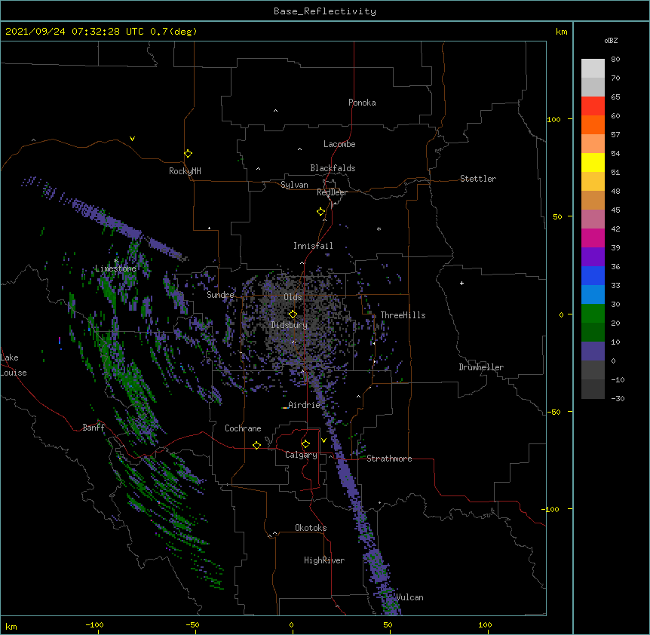The height and width of the screenshot is (635, 650).
Task: Click the Calgary city label
Action: (x=301, y=455)
